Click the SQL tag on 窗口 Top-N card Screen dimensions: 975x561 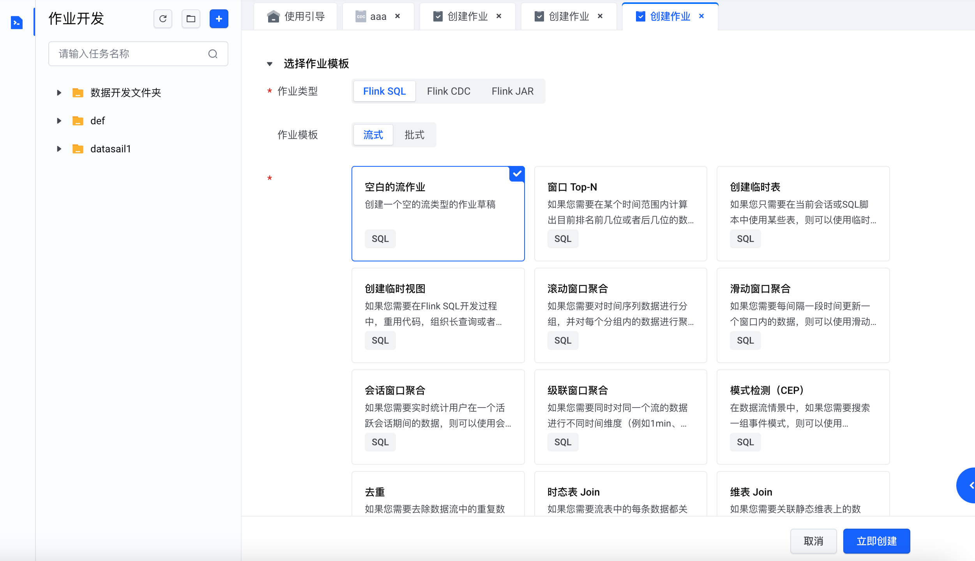pyautogui.click(x=563, y=239)
